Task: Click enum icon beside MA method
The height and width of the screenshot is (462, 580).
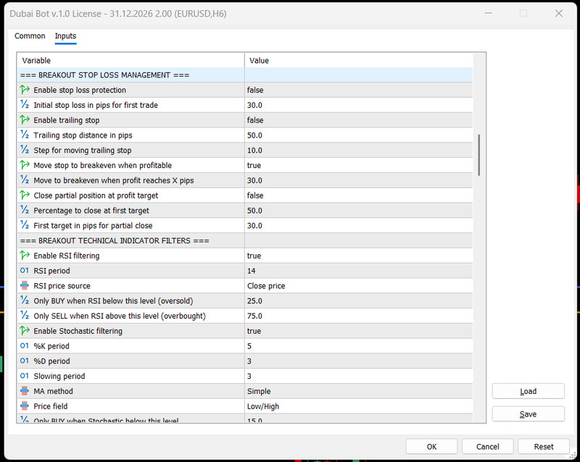Action: (x=25, y=391)
